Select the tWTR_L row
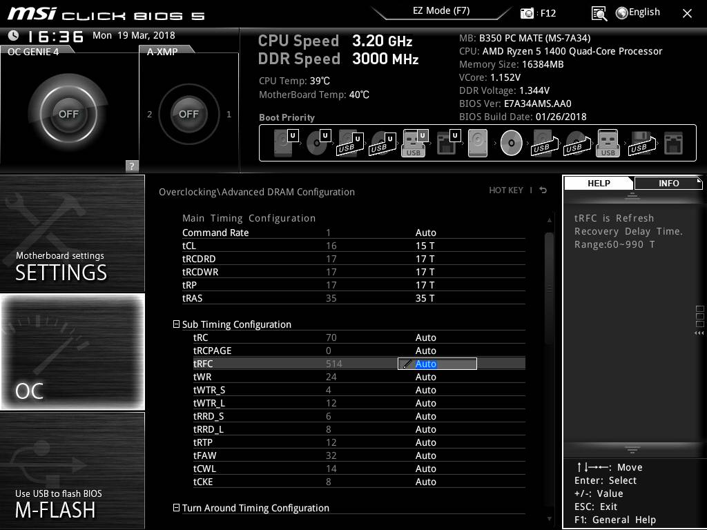This screenshot has height=530, width=707. [x=359, y=403]
